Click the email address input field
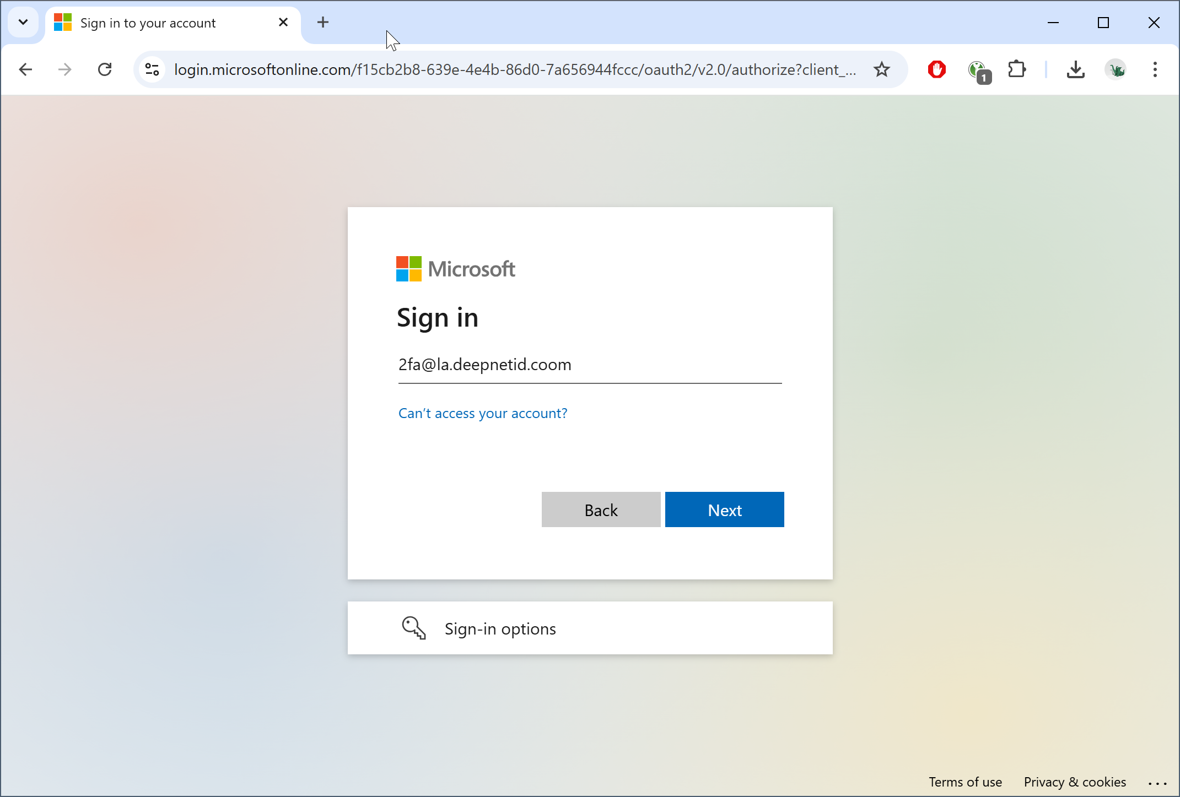The image size is (1180, 797). [590, 365]
